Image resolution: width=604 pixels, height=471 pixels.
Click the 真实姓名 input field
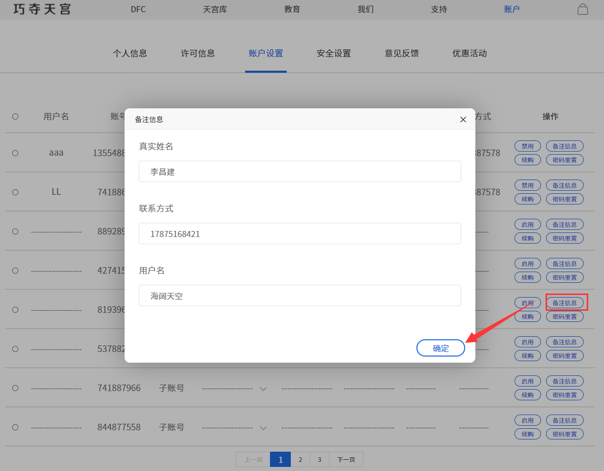tap(299, 171)
